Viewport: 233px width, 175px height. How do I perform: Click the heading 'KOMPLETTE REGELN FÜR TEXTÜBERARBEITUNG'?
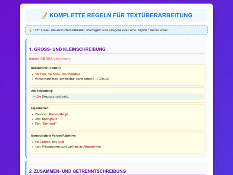point(121,15)
